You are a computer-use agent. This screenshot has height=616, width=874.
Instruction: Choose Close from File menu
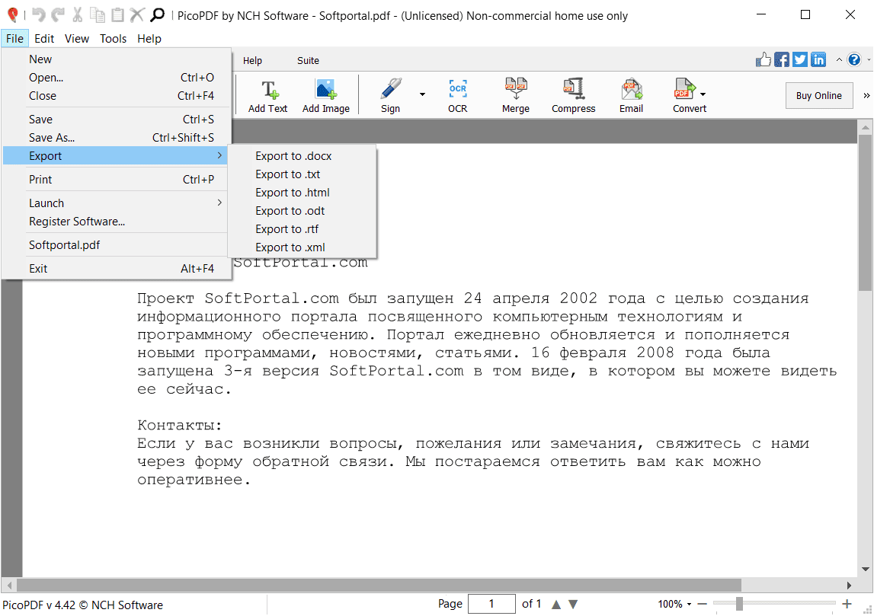pos(117,96)
